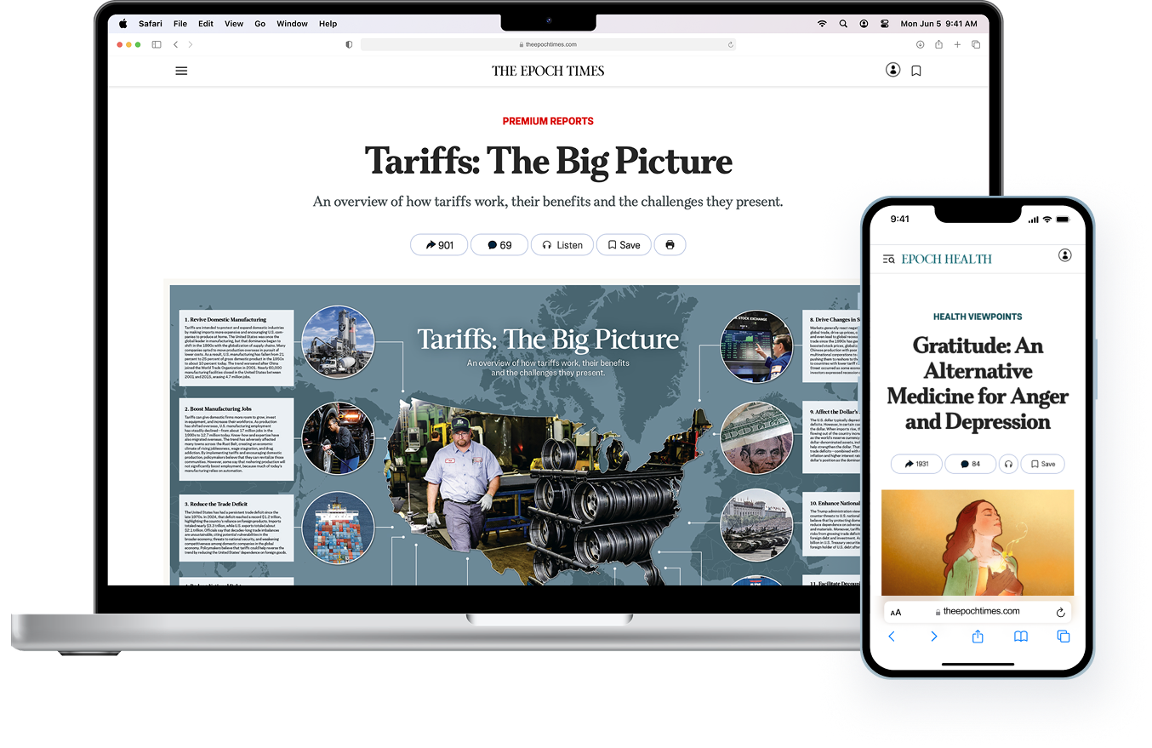
Task: Click the Listen button under the headline
Action: point(562,245)
